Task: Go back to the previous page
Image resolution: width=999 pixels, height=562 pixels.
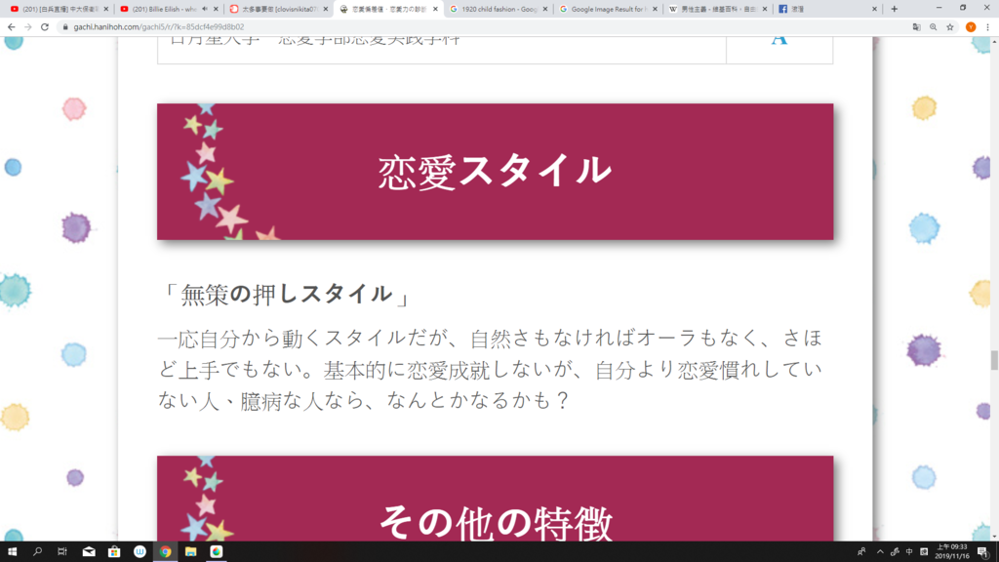Action: point(12,26)
